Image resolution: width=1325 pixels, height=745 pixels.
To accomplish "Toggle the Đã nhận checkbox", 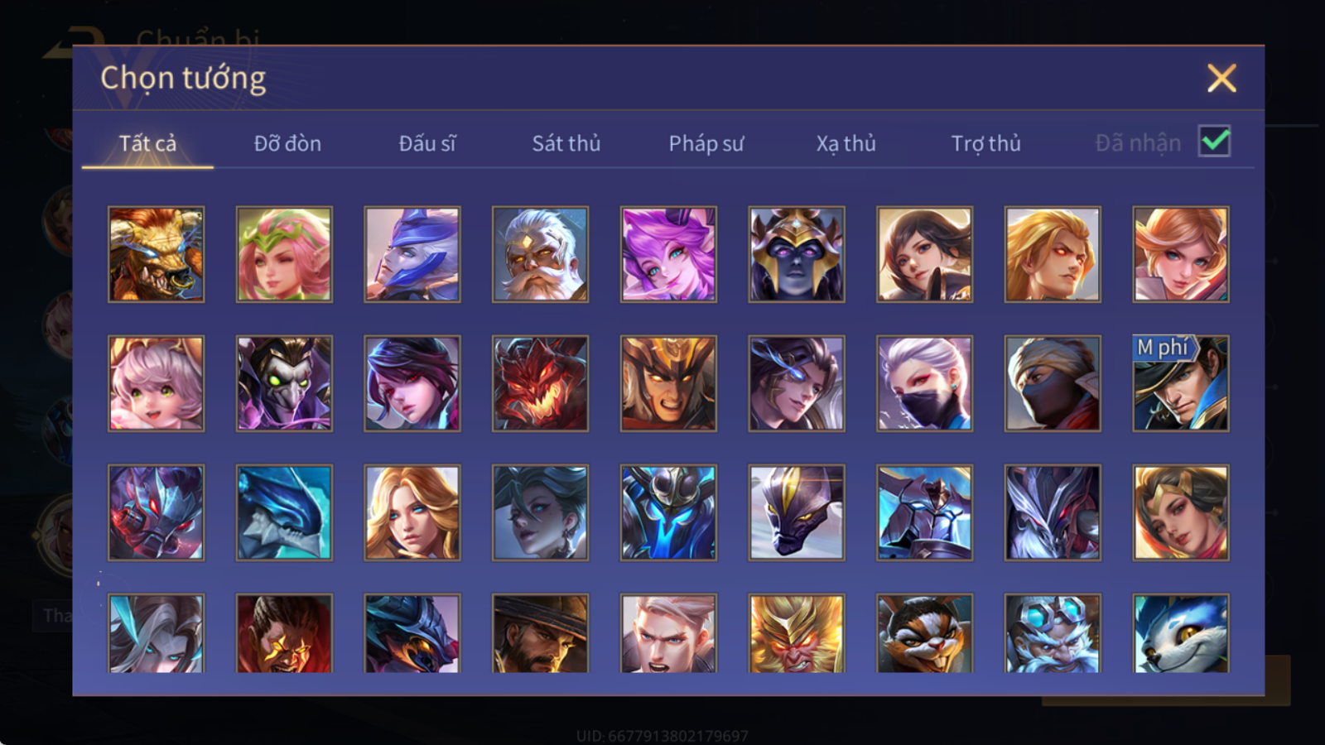I will coord(1215,142).
